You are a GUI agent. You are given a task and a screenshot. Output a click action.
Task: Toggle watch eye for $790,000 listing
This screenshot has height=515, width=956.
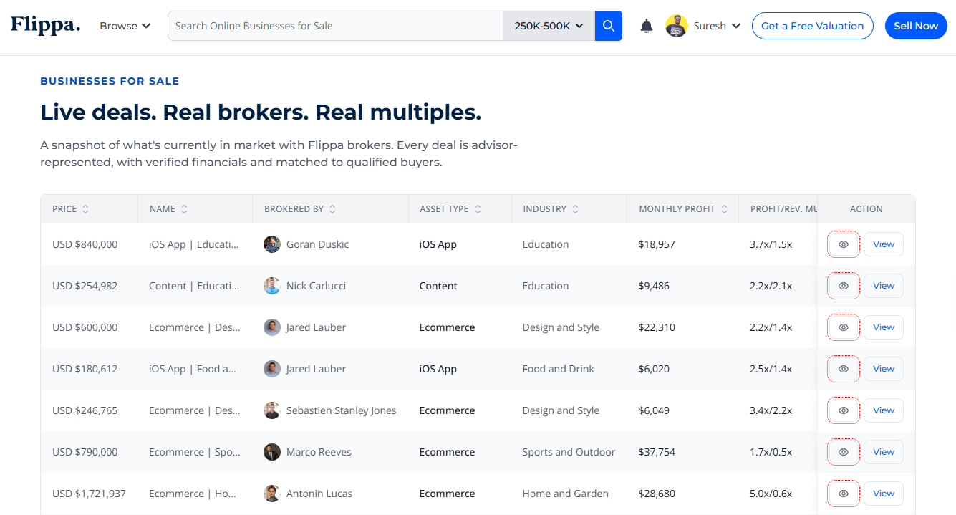pyautogui.click(x=844, y=452)
